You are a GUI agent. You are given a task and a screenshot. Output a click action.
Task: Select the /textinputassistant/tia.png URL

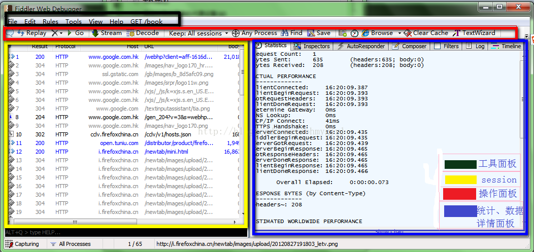tap(177, 109)
